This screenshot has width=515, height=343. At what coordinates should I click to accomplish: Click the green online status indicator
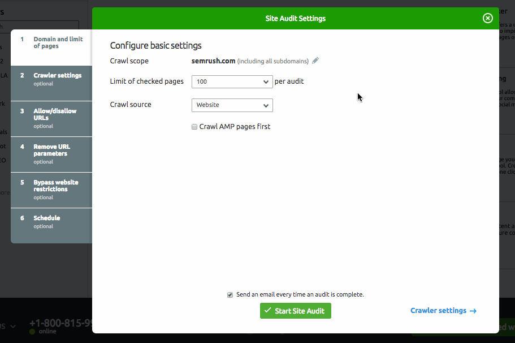32,332
